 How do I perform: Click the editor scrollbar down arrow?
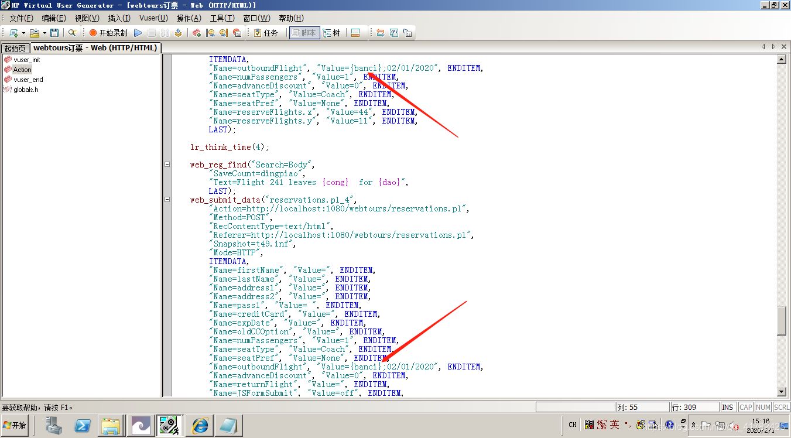point(781,391)
